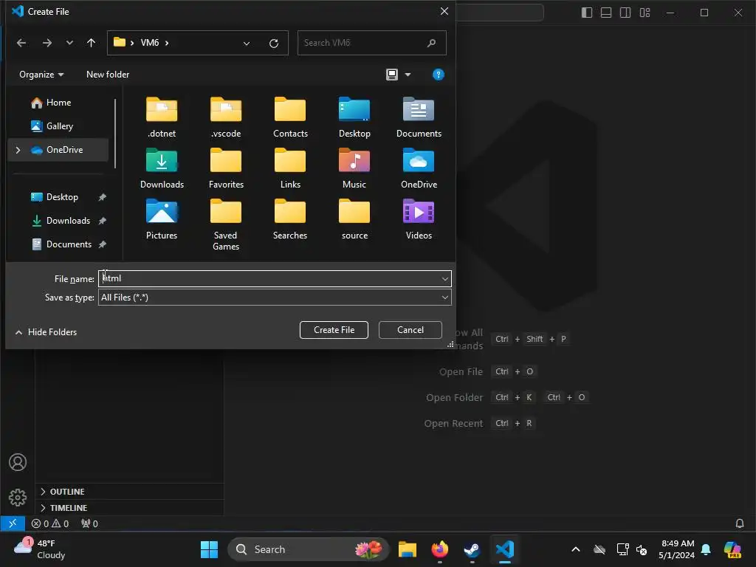Open VS Code Accounts icon
Screen dimensions: 756x567
click(x=18, y=462)
